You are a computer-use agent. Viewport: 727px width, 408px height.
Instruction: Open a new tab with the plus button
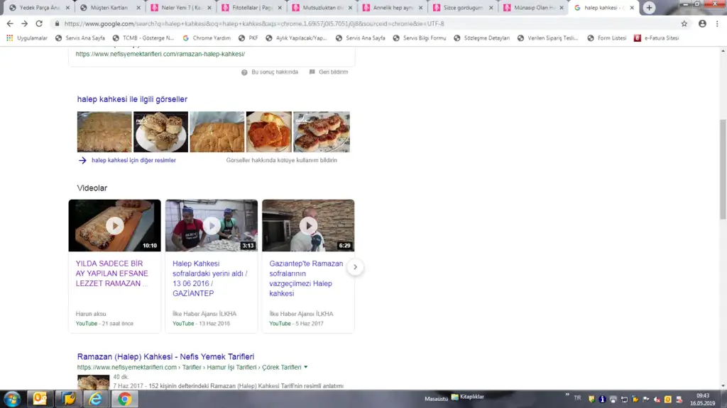(649, 8)
